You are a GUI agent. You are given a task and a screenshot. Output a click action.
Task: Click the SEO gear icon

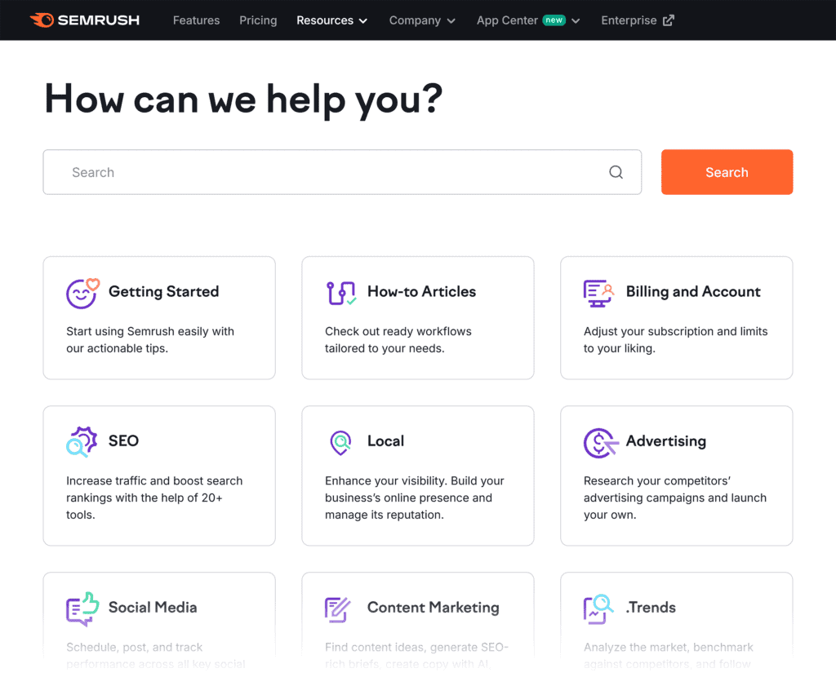[x=82, y=441]
